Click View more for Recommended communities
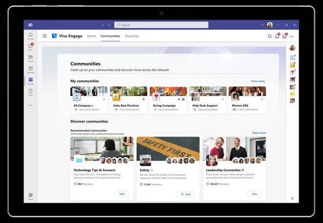 [259, 133]
